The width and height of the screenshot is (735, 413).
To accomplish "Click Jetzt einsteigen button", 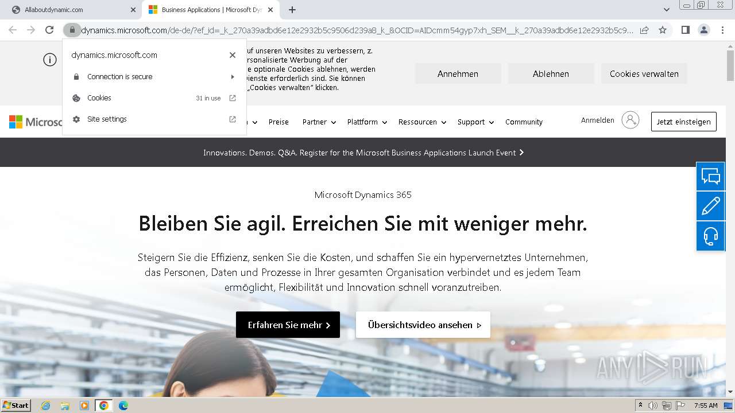I will pos(683,122).
